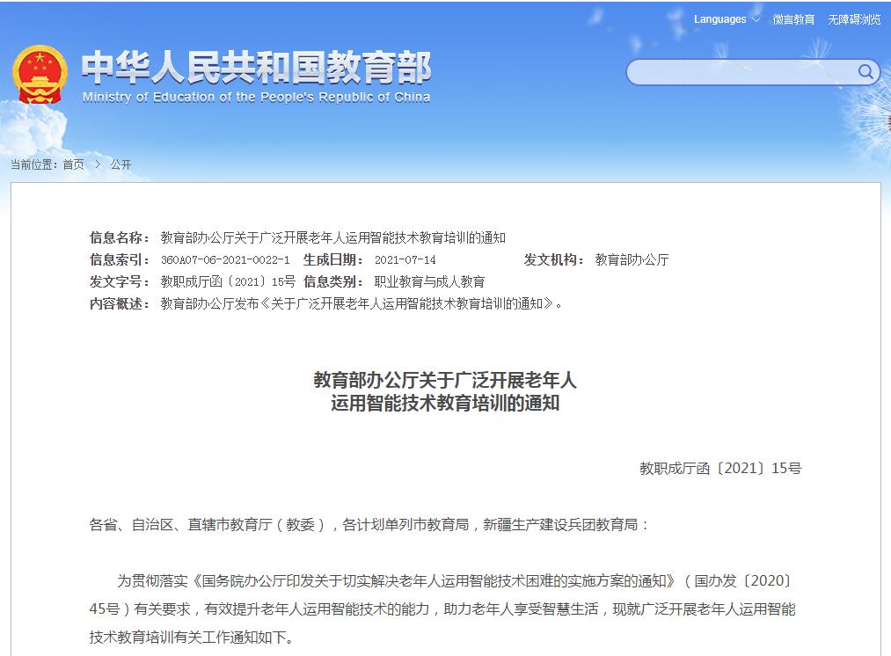Click the 当前位置 label
Screen dimensions: 891x656
33,164
